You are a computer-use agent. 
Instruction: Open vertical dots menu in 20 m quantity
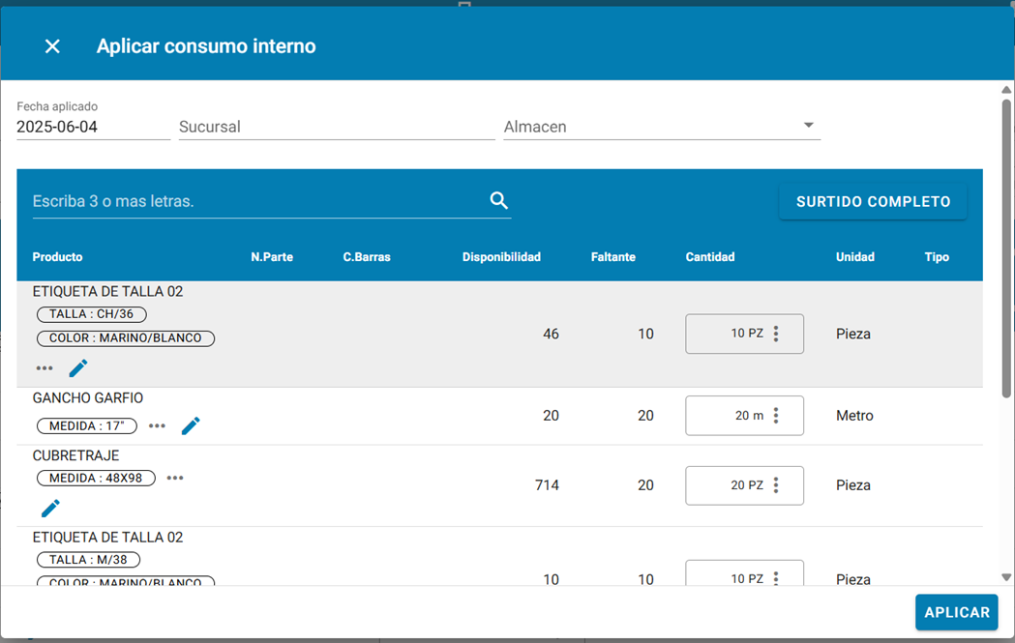pos(776,416)
